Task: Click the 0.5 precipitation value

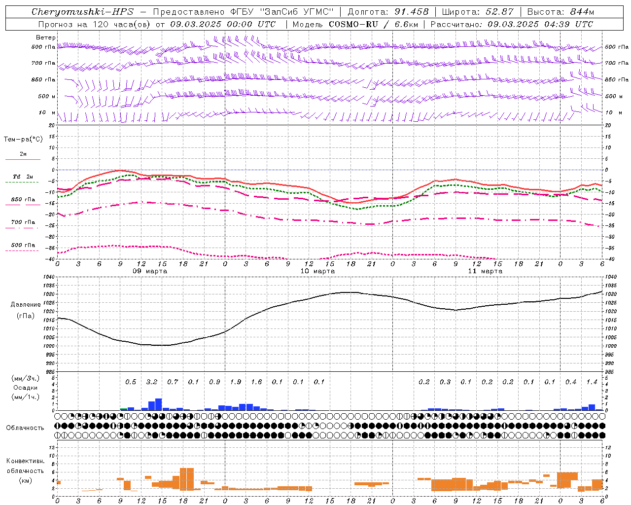Action: pos(131,382)
